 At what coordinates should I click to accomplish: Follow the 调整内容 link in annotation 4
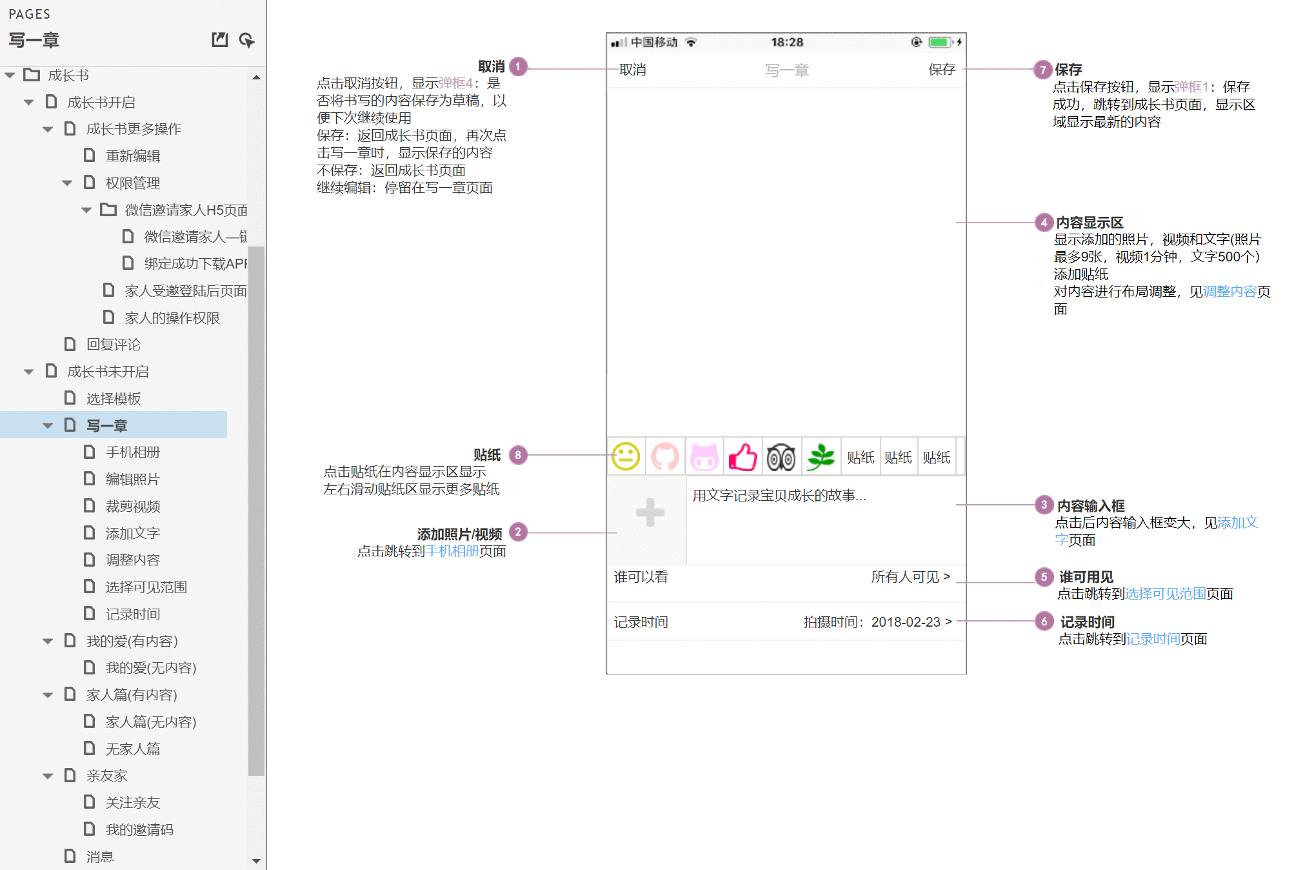(x=1230, y=292)
